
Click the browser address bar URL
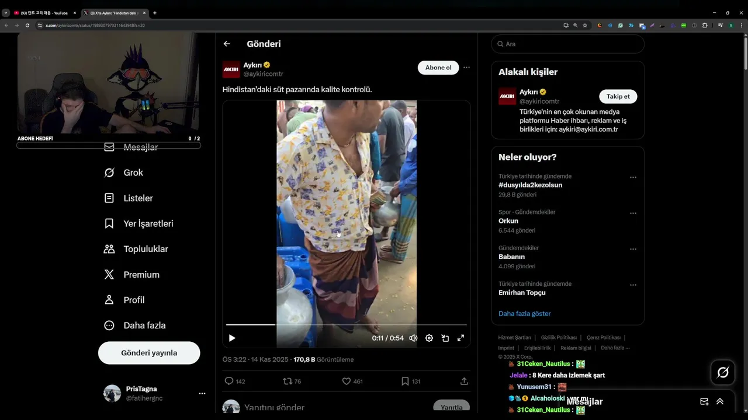(95, 26)
